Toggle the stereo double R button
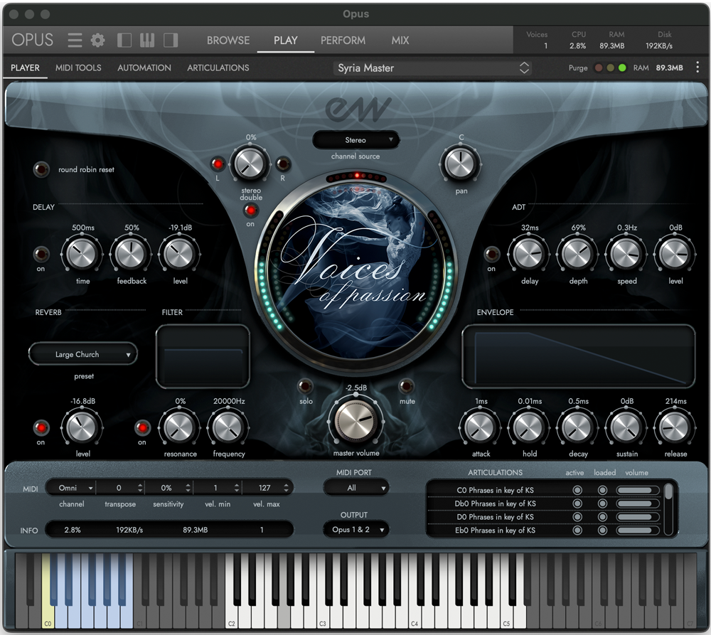The height and width of the screenshot is (635, 711). pyautogui.click(x=283, y=164)
